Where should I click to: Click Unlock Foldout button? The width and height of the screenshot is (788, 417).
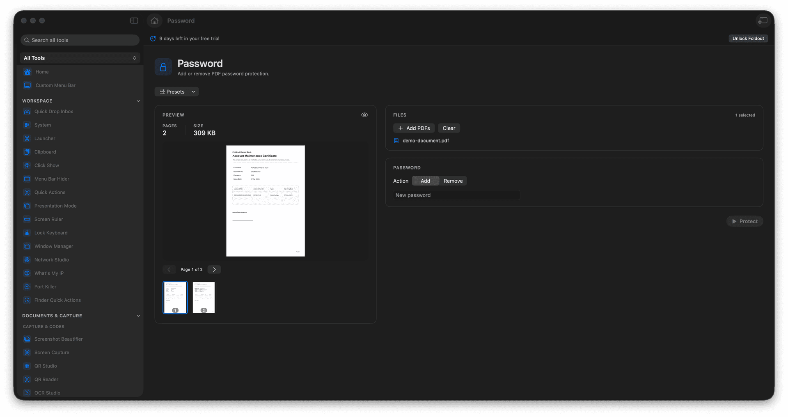click(748, 39)
